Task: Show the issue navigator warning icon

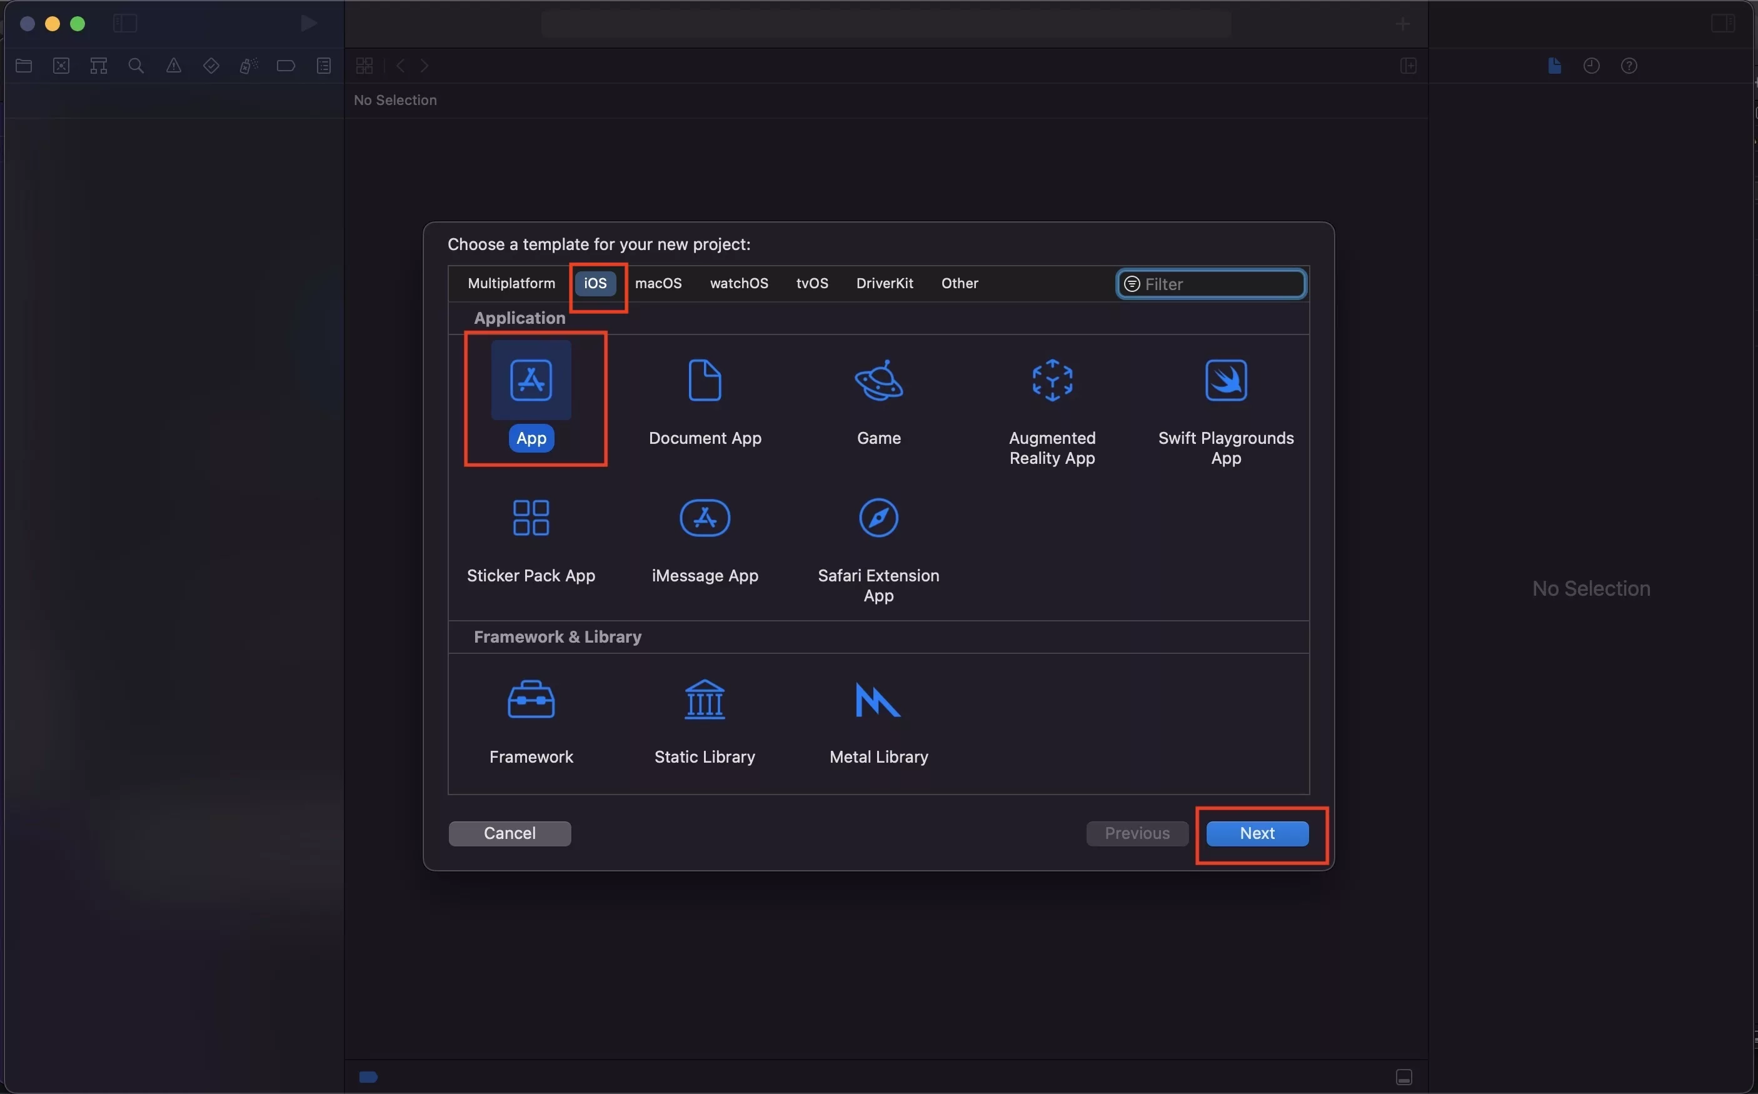Action: click(174, 66)
